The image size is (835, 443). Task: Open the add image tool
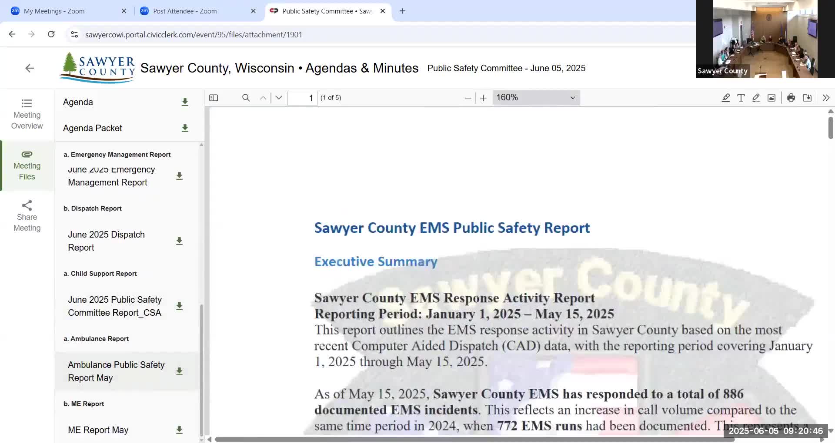pyautogui.click(x=771, y=98)
